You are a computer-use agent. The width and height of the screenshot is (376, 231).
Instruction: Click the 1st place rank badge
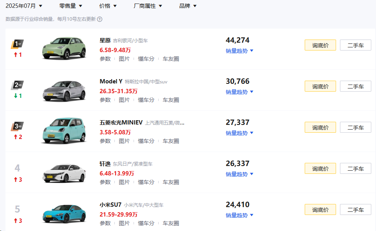point(17,44)
